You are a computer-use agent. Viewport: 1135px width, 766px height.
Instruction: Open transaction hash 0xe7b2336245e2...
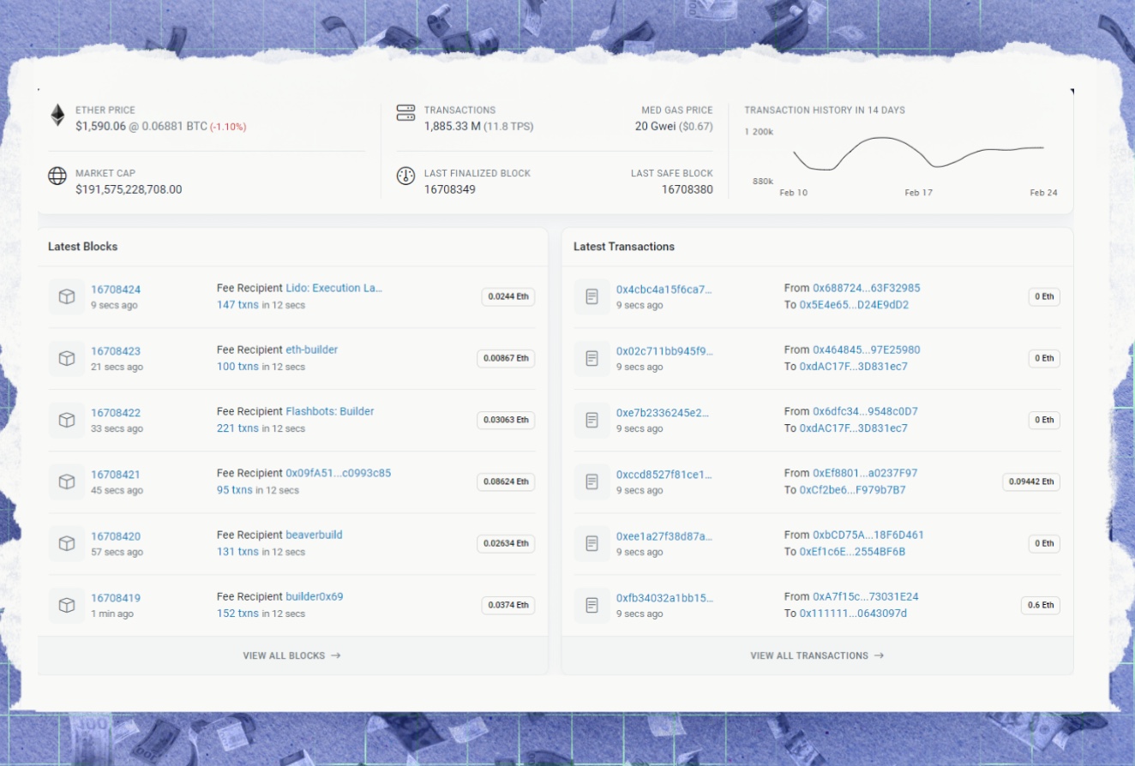[x=663, y=413]
